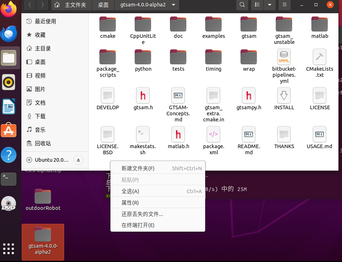Launch Ubuntu Software from the dock
The width and height of the screenshot is (342, 262).
click(8, 130)
